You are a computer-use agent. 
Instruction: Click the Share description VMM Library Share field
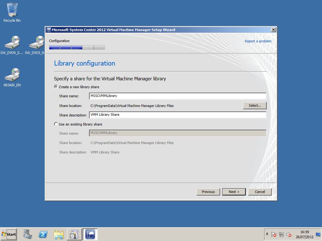coord(178,115)
